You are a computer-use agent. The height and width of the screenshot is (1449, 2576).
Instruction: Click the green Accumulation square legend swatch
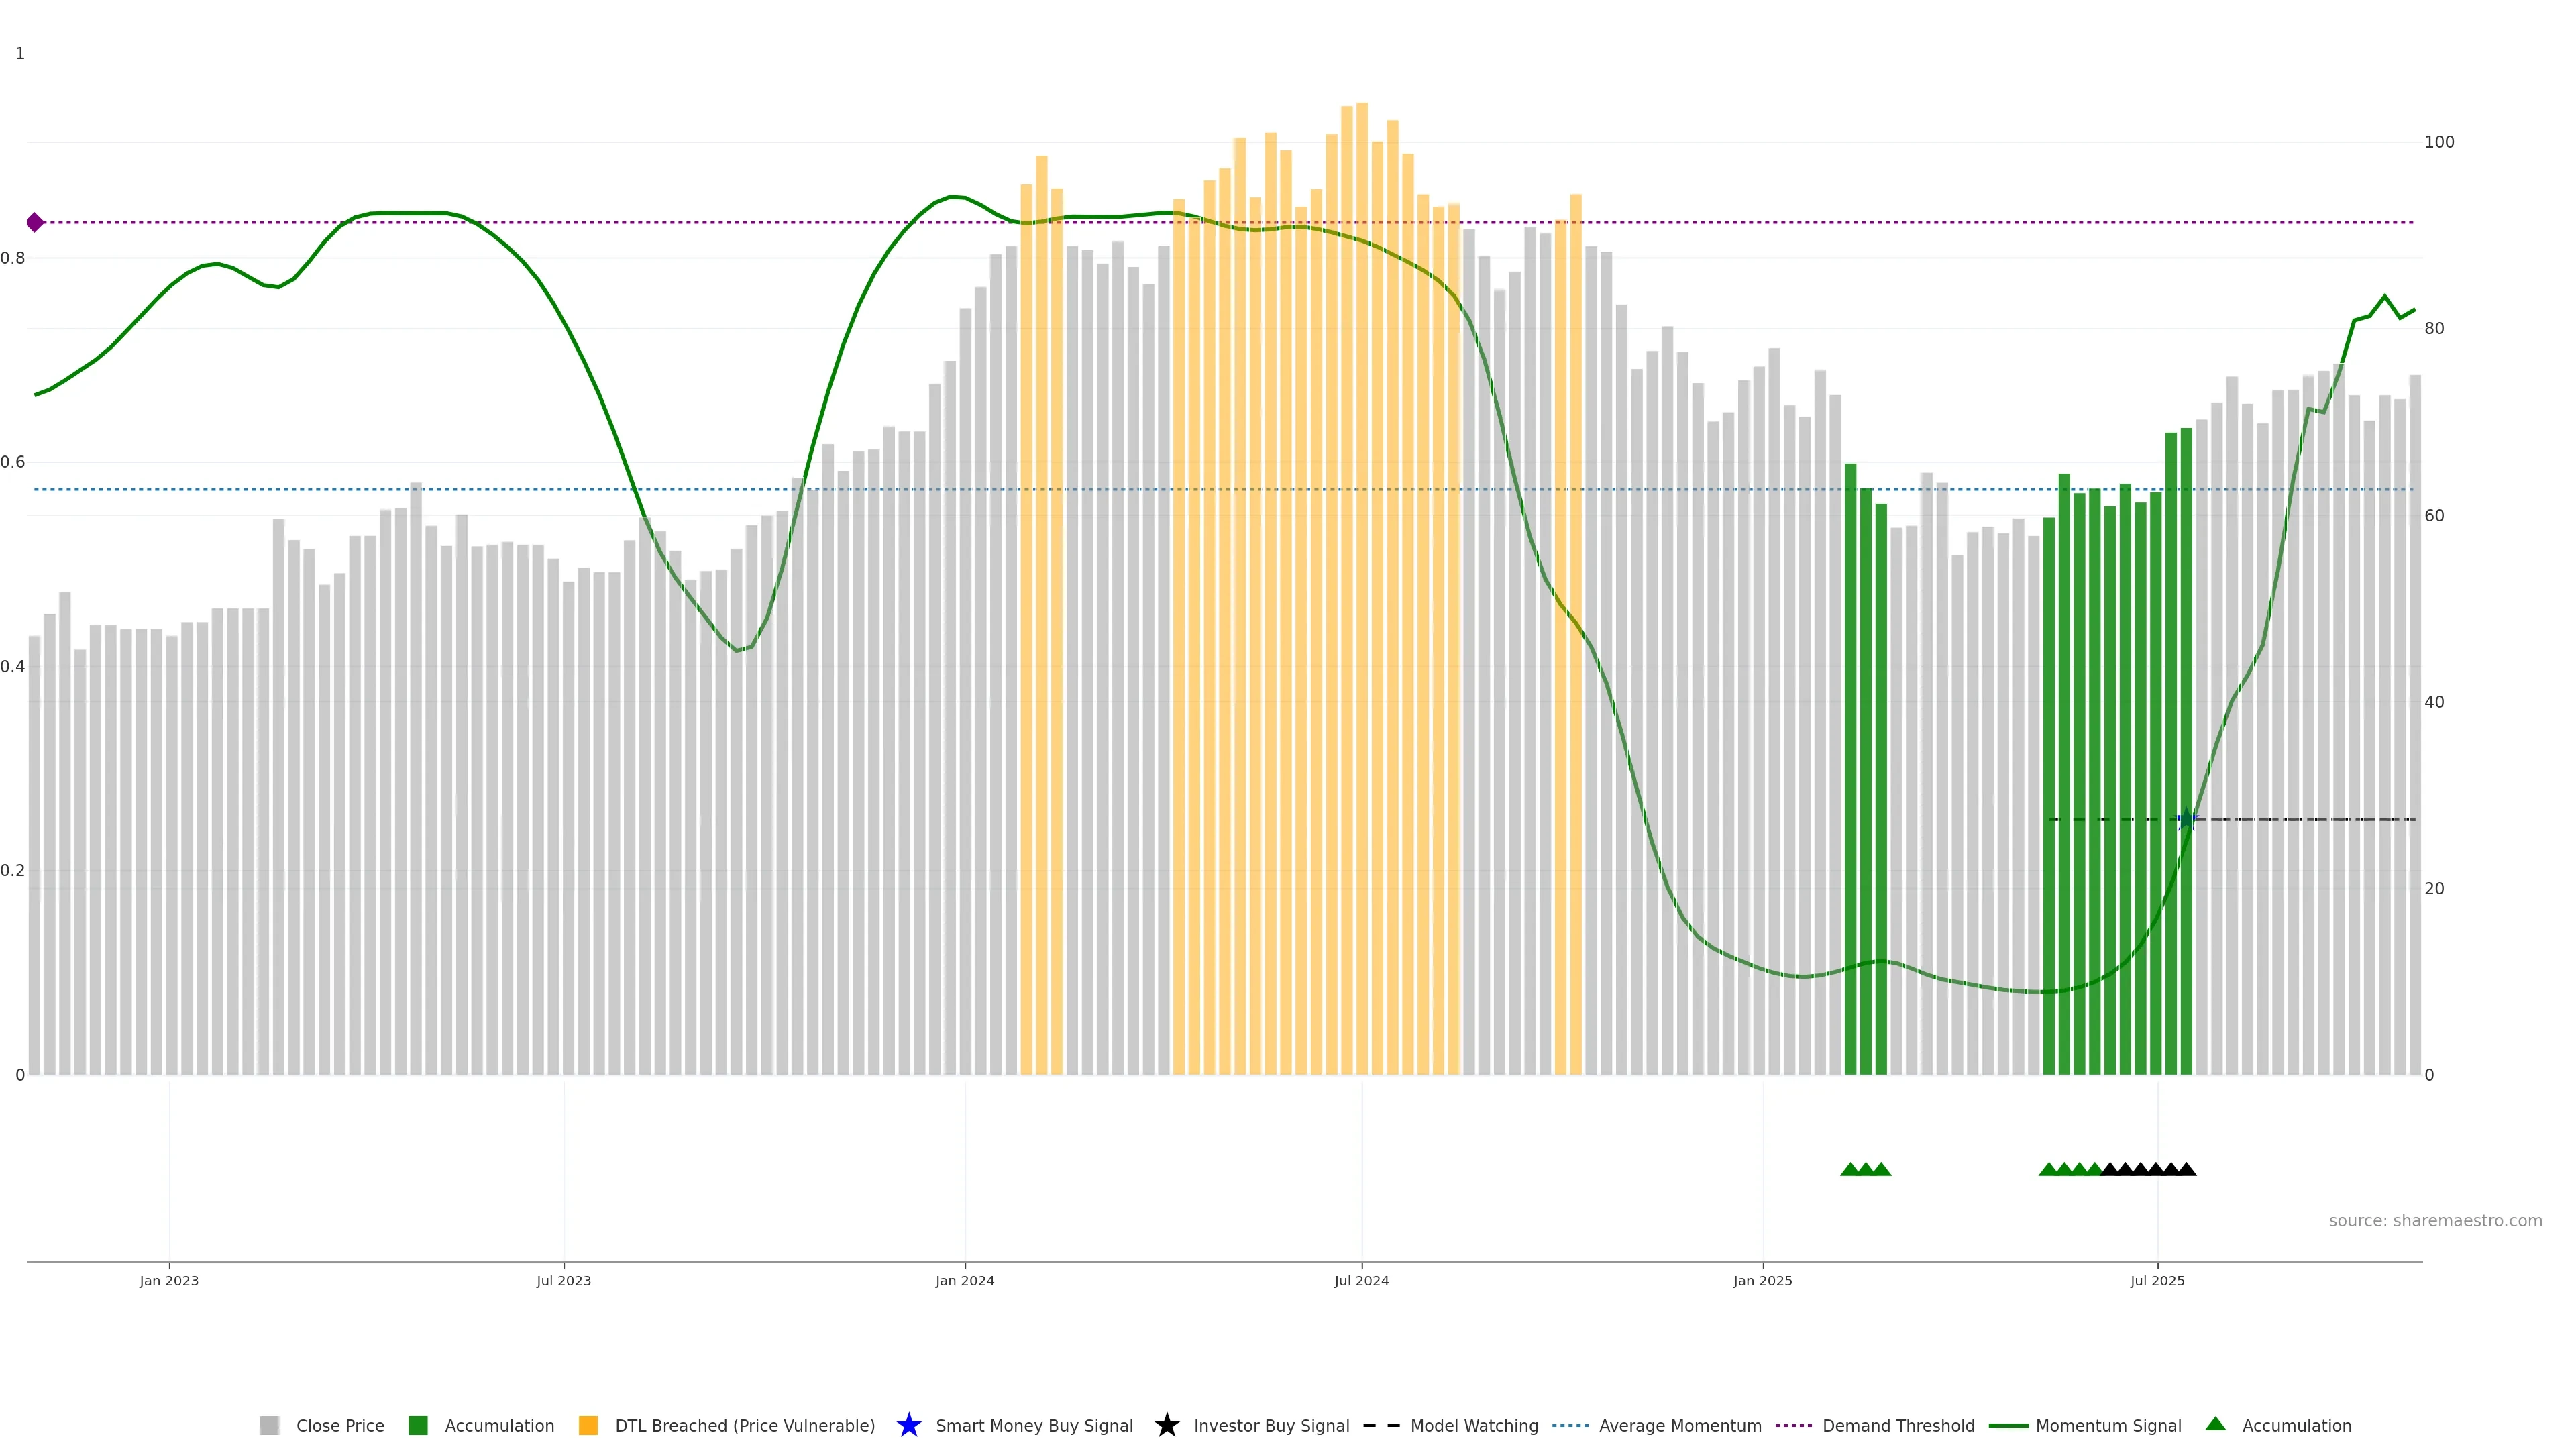pos(418,1425)
